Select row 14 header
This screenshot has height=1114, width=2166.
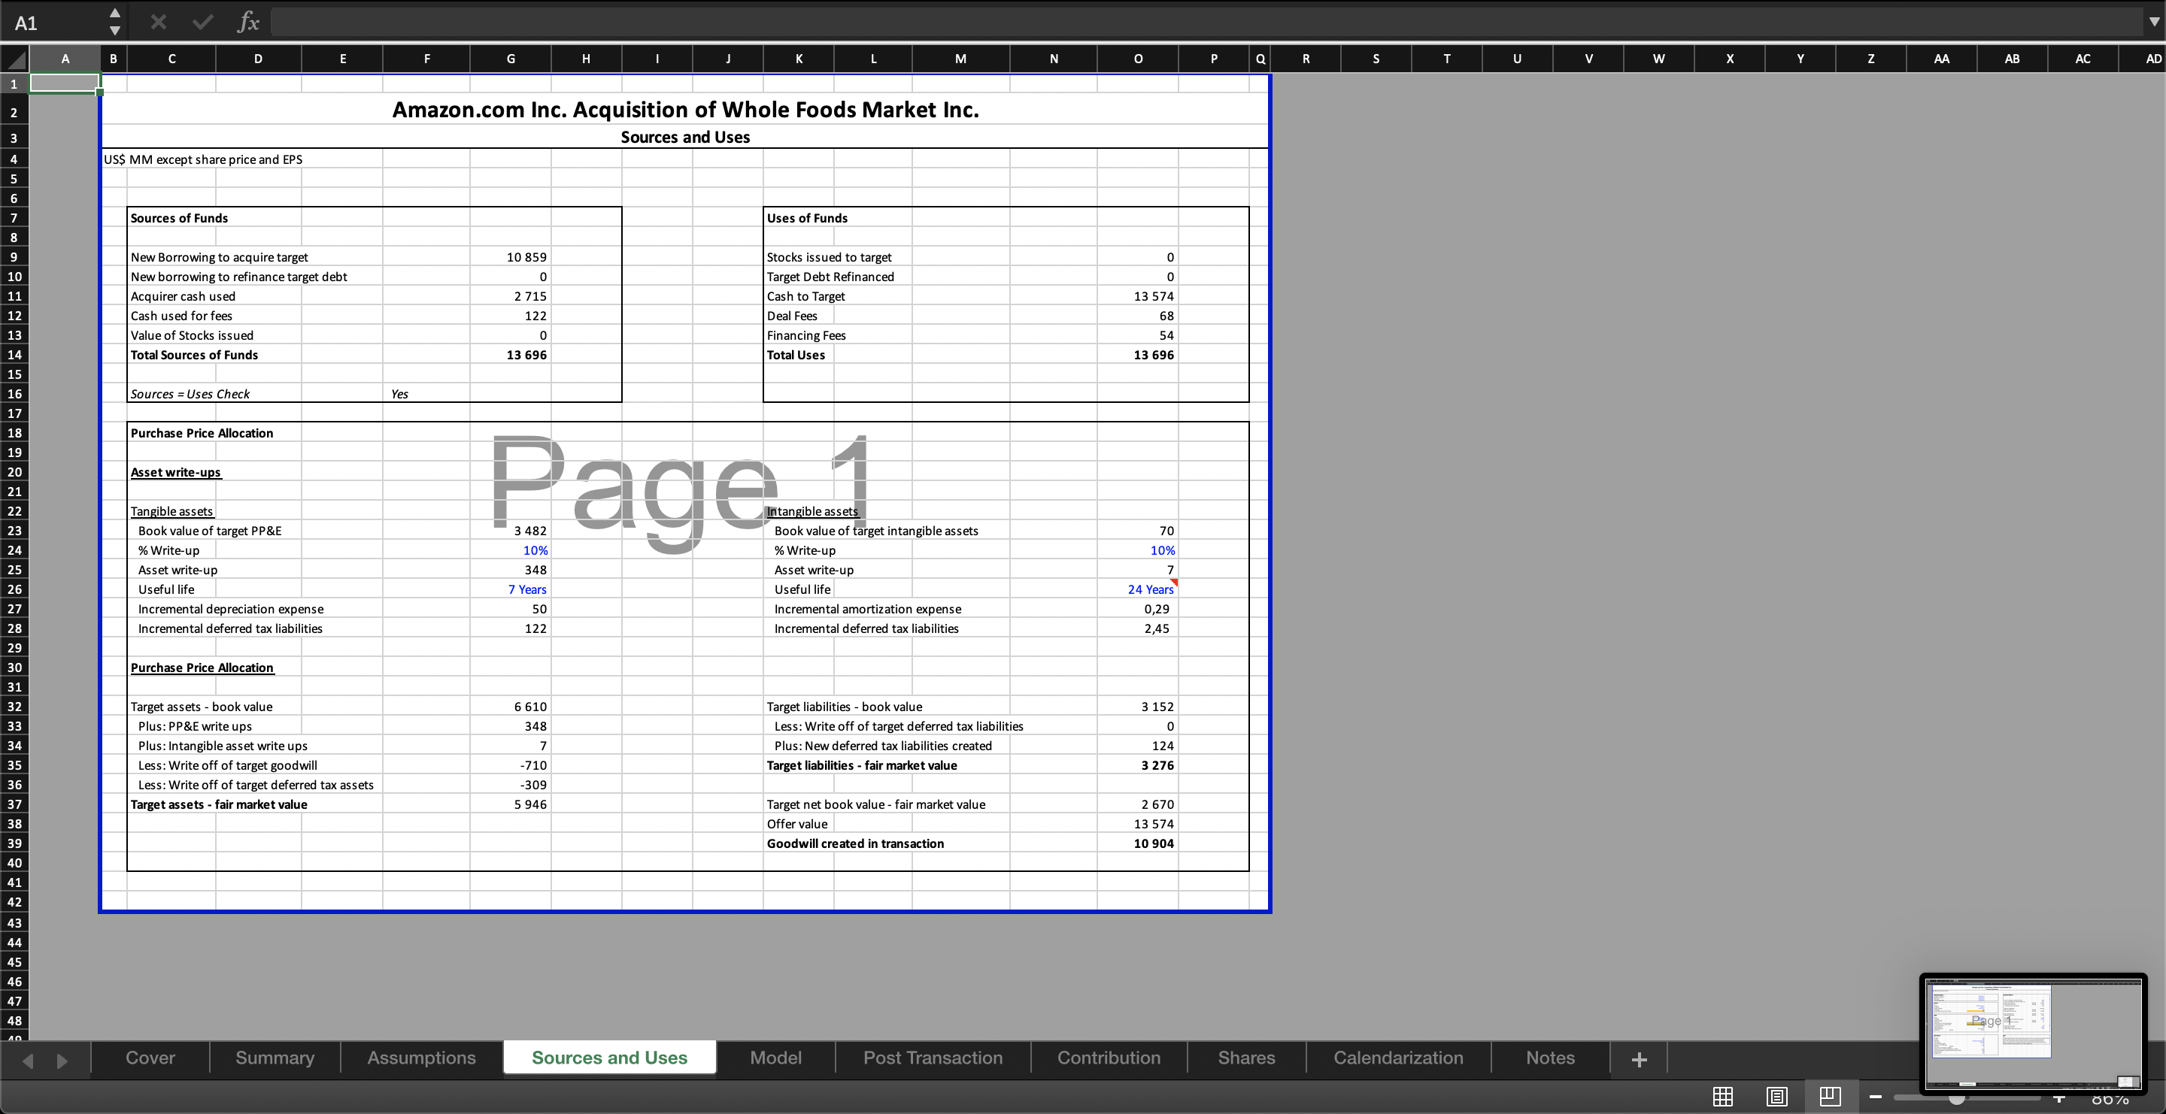14,355
